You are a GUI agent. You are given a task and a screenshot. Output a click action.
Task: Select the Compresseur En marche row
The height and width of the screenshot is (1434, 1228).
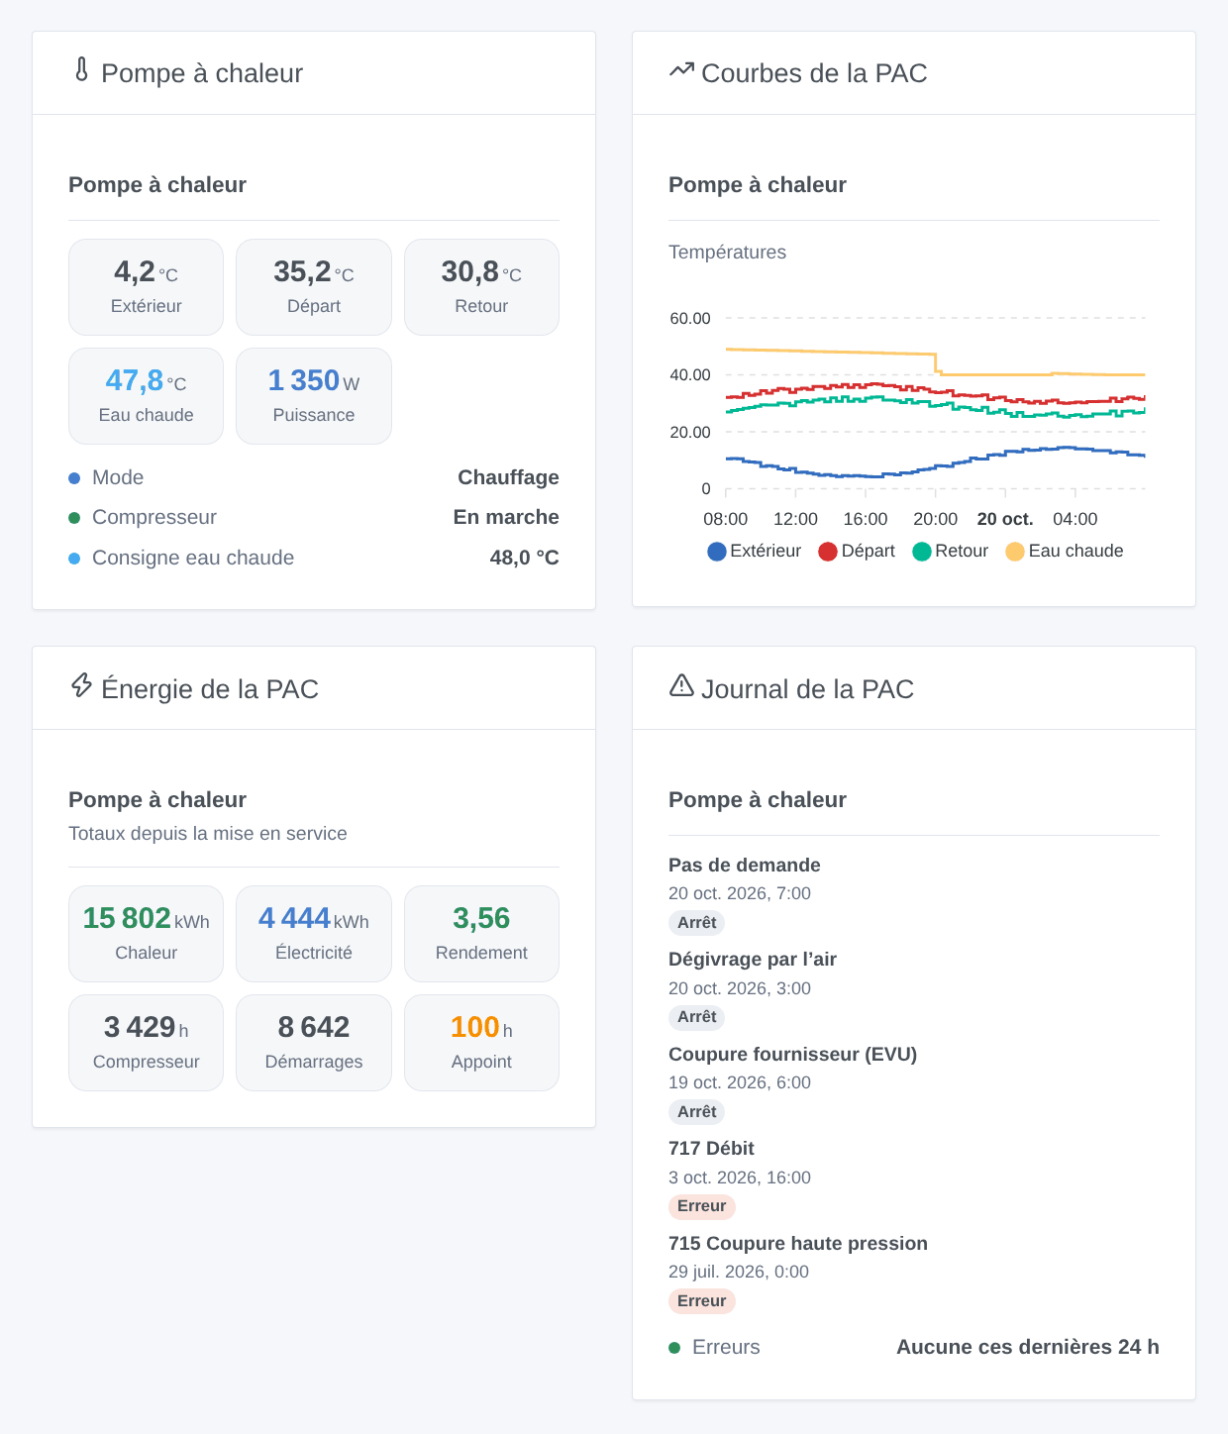[x=314, y=517]
